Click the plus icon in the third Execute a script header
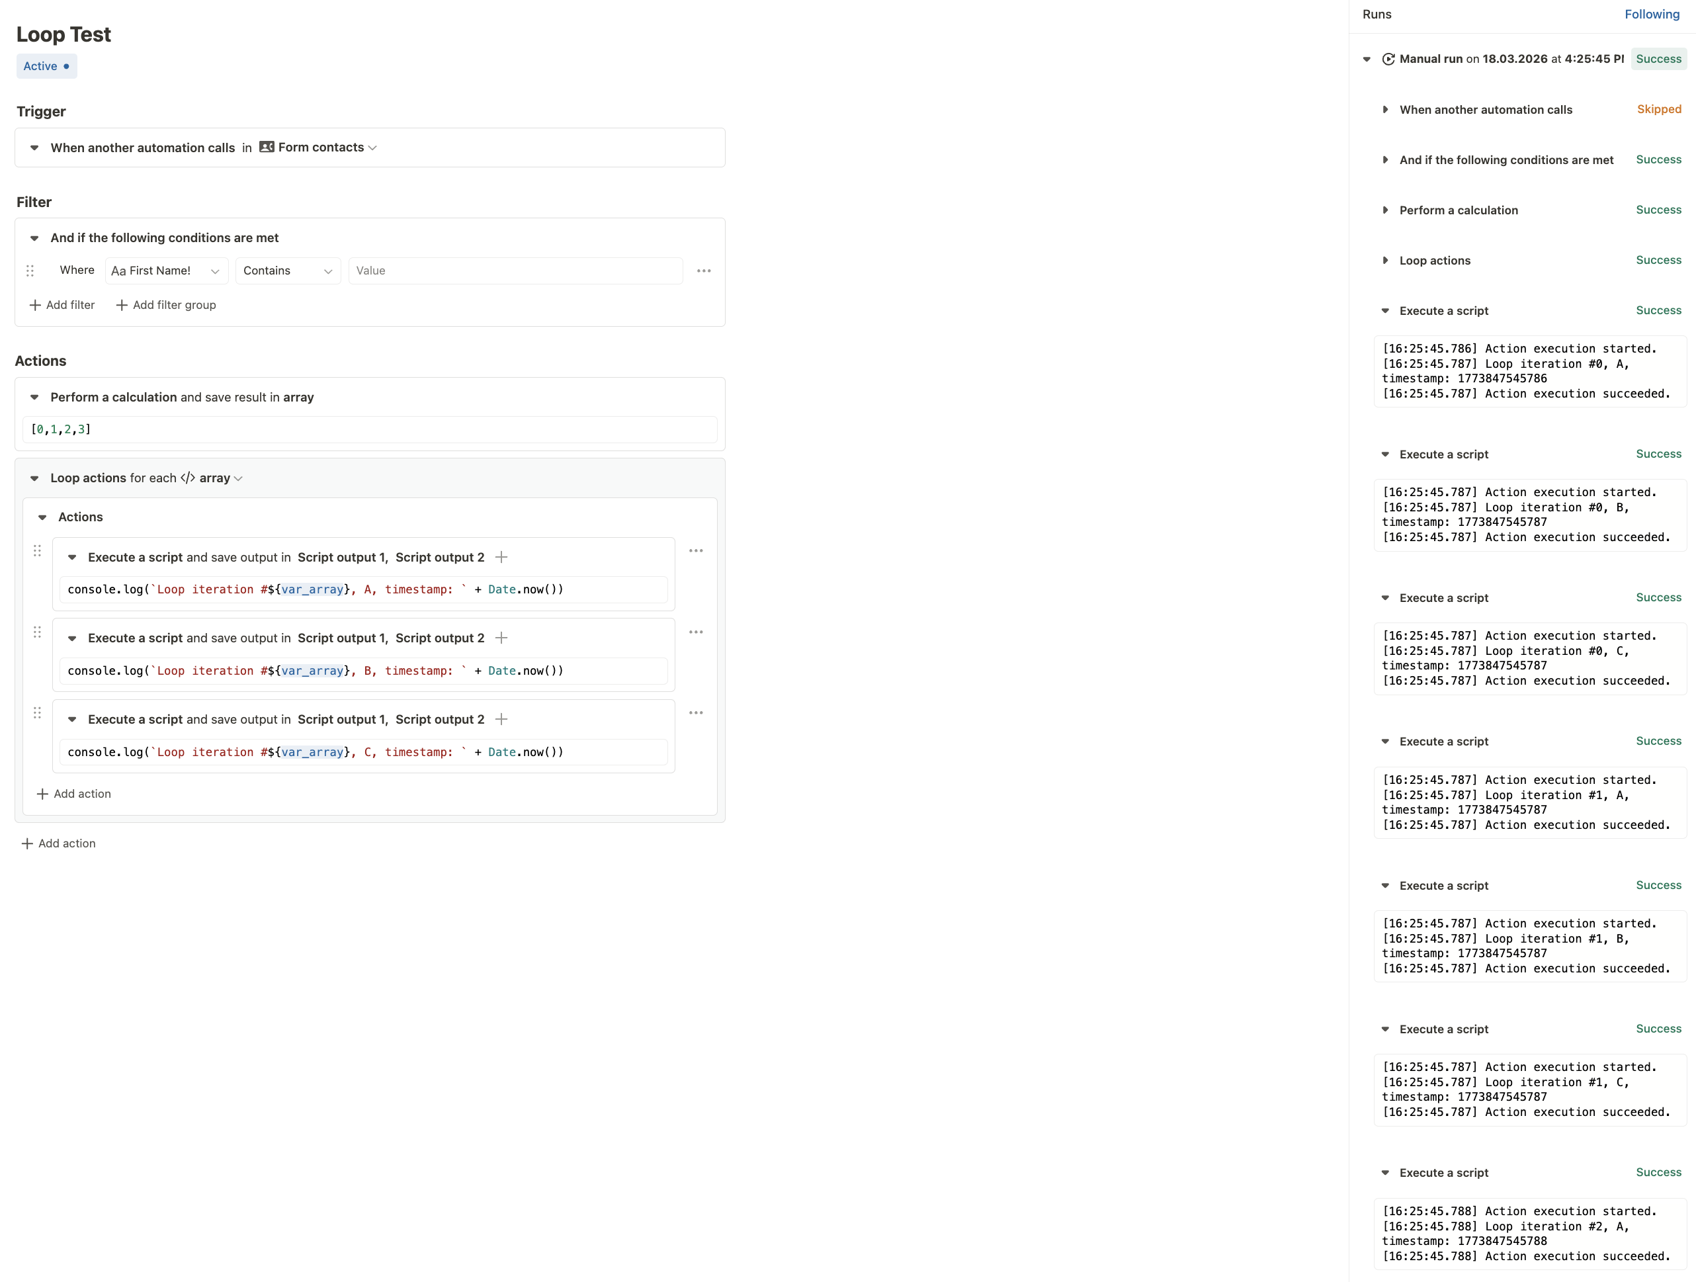The width and height of the screenshot is (1696, 1282). coord(501,719)
